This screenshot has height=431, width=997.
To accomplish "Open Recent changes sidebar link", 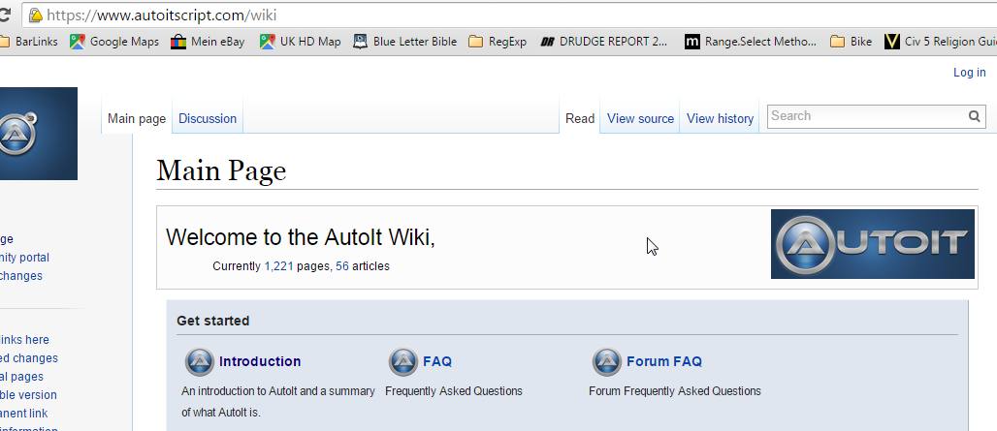I will (x=21, y=276).
